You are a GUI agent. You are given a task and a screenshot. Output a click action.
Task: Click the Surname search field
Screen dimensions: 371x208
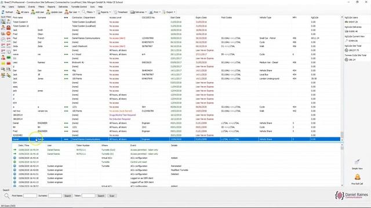pos(55,196)
